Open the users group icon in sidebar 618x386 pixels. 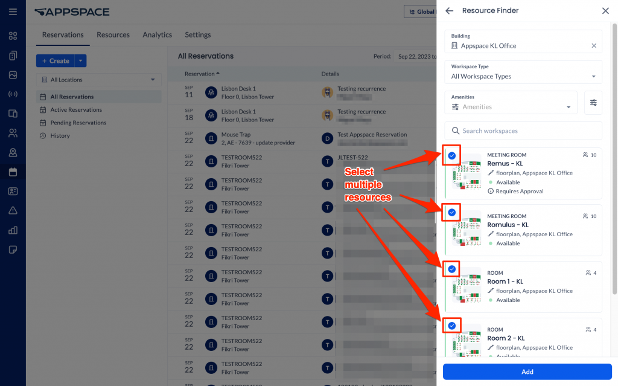(13, 133)
